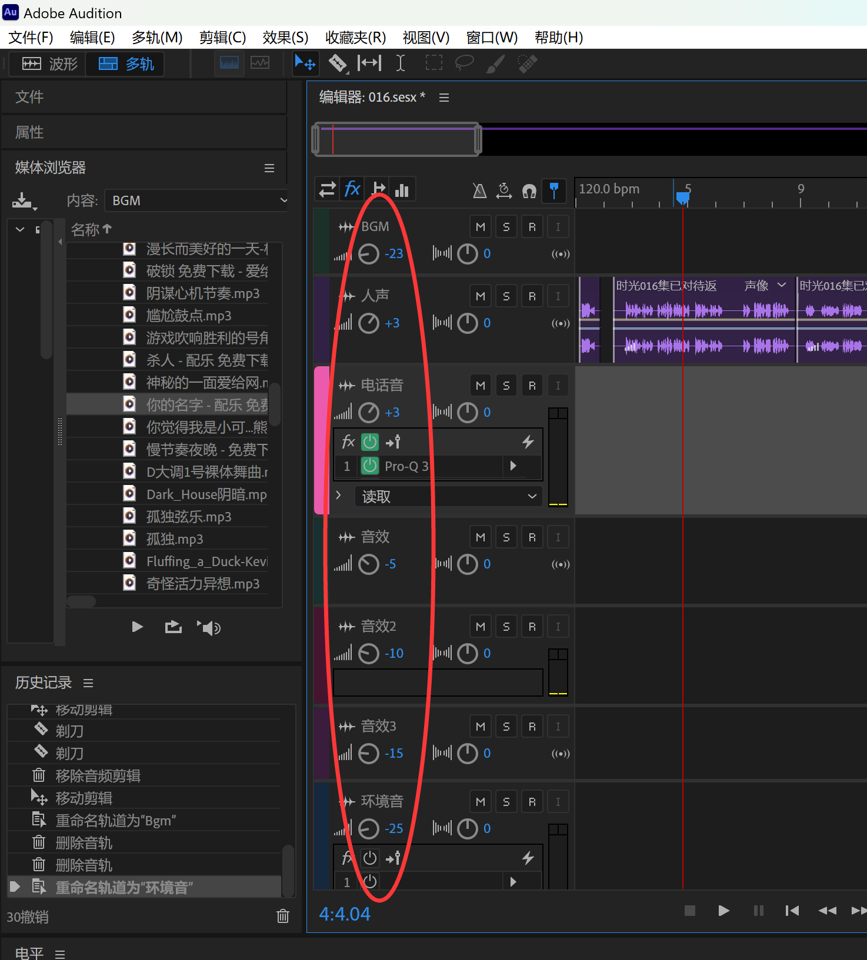
Task: Click the BGM track volume knob
Action: pyautogui.click(x=369, y=254)
